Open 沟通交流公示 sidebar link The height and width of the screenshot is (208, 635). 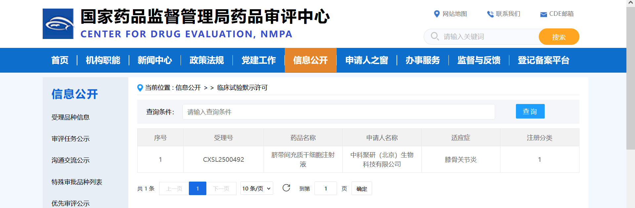pyautogui.click(x=70, y=160)
